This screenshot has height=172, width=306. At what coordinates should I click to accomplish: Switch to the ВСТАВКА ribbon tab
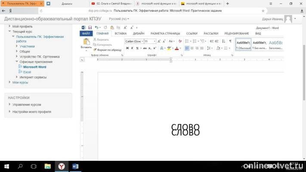tap(121, 34)
